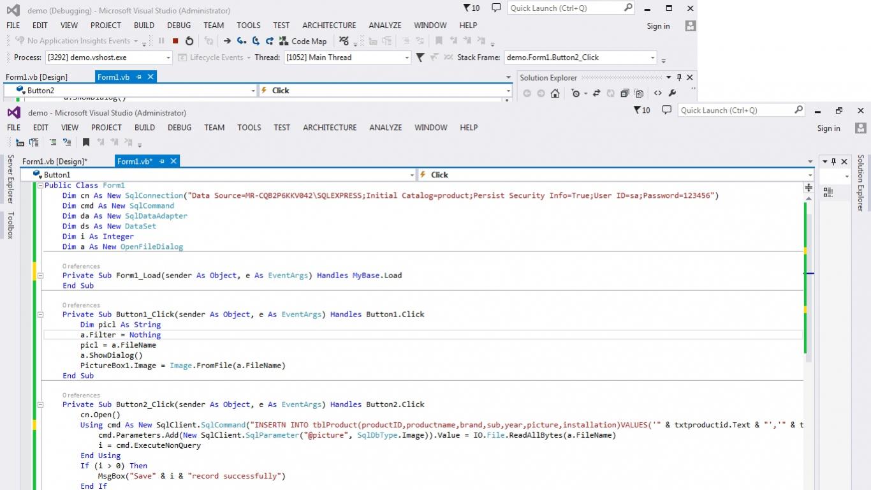
Task: Switch to Form1.vb [Design] tab in debugging window
Action: point(36,77)
